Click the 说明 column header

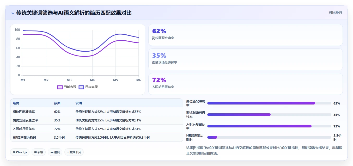[78, 103]
